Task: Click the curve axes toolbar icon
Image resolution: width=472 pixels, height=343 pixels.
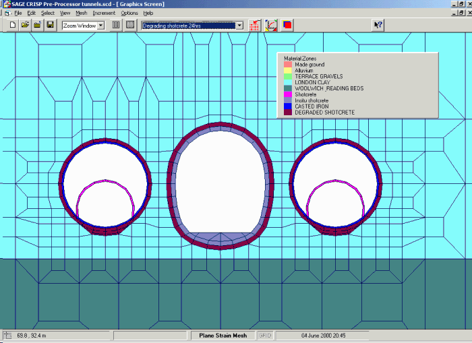Action: click(x=271, y=26)
